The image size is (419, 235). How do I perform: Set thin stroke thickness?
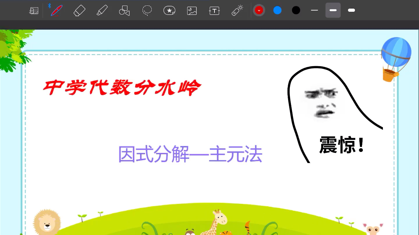pyautogui.click(x=314, y=10)
